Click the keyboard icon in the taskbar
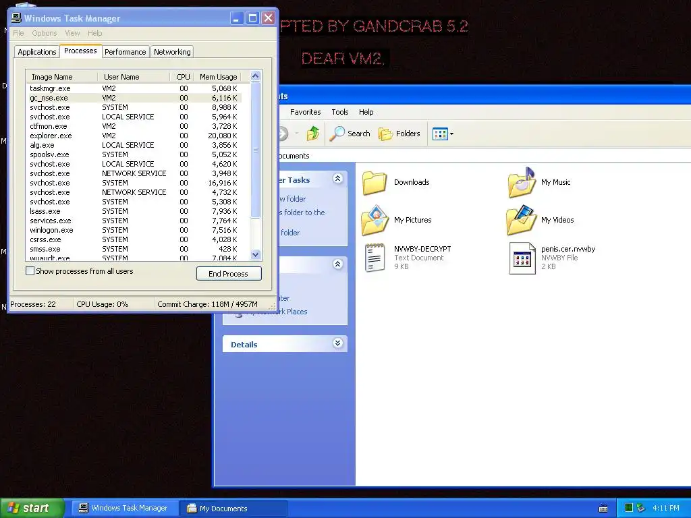Screen dimensions: 691x518 coord(603,509)
